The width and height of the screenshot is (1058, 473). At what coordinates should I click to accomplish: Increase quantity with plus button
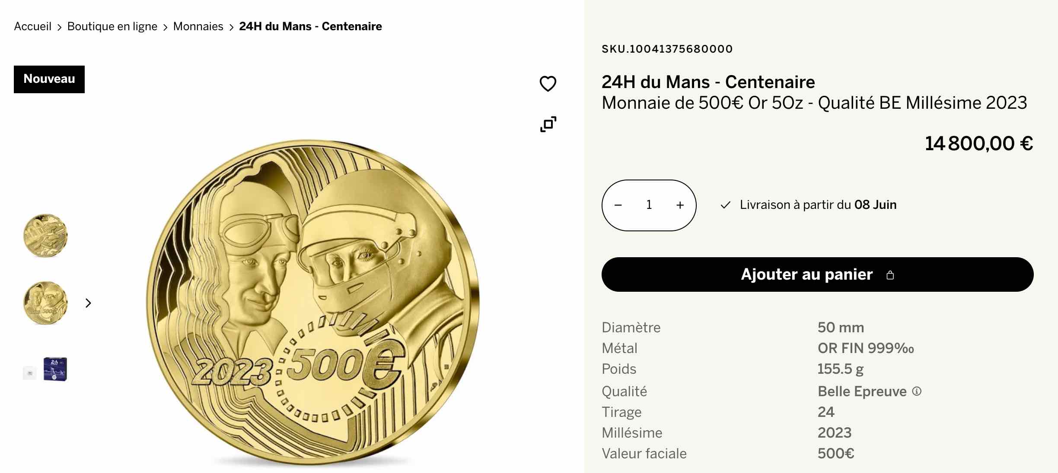(x=680, y=205)
